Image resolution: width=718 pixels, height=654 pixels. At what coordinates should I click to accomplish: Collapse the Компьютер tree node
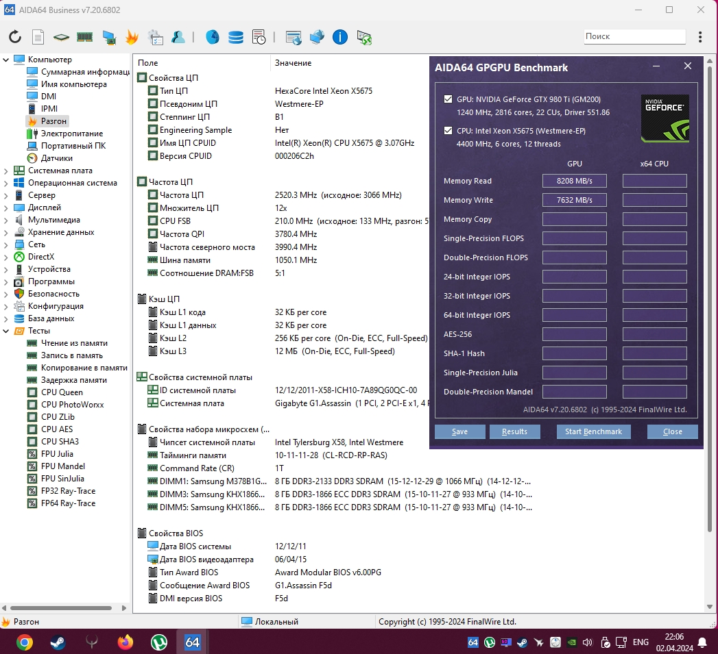(5, 60)
